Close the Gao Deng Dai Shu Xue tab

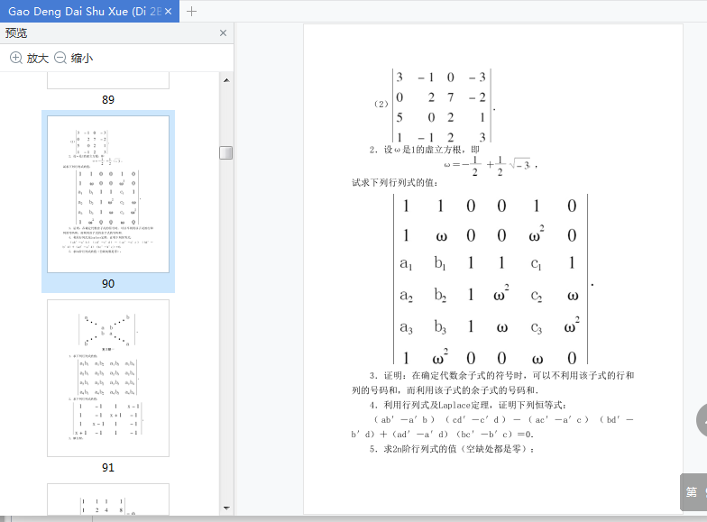[168, 11]
